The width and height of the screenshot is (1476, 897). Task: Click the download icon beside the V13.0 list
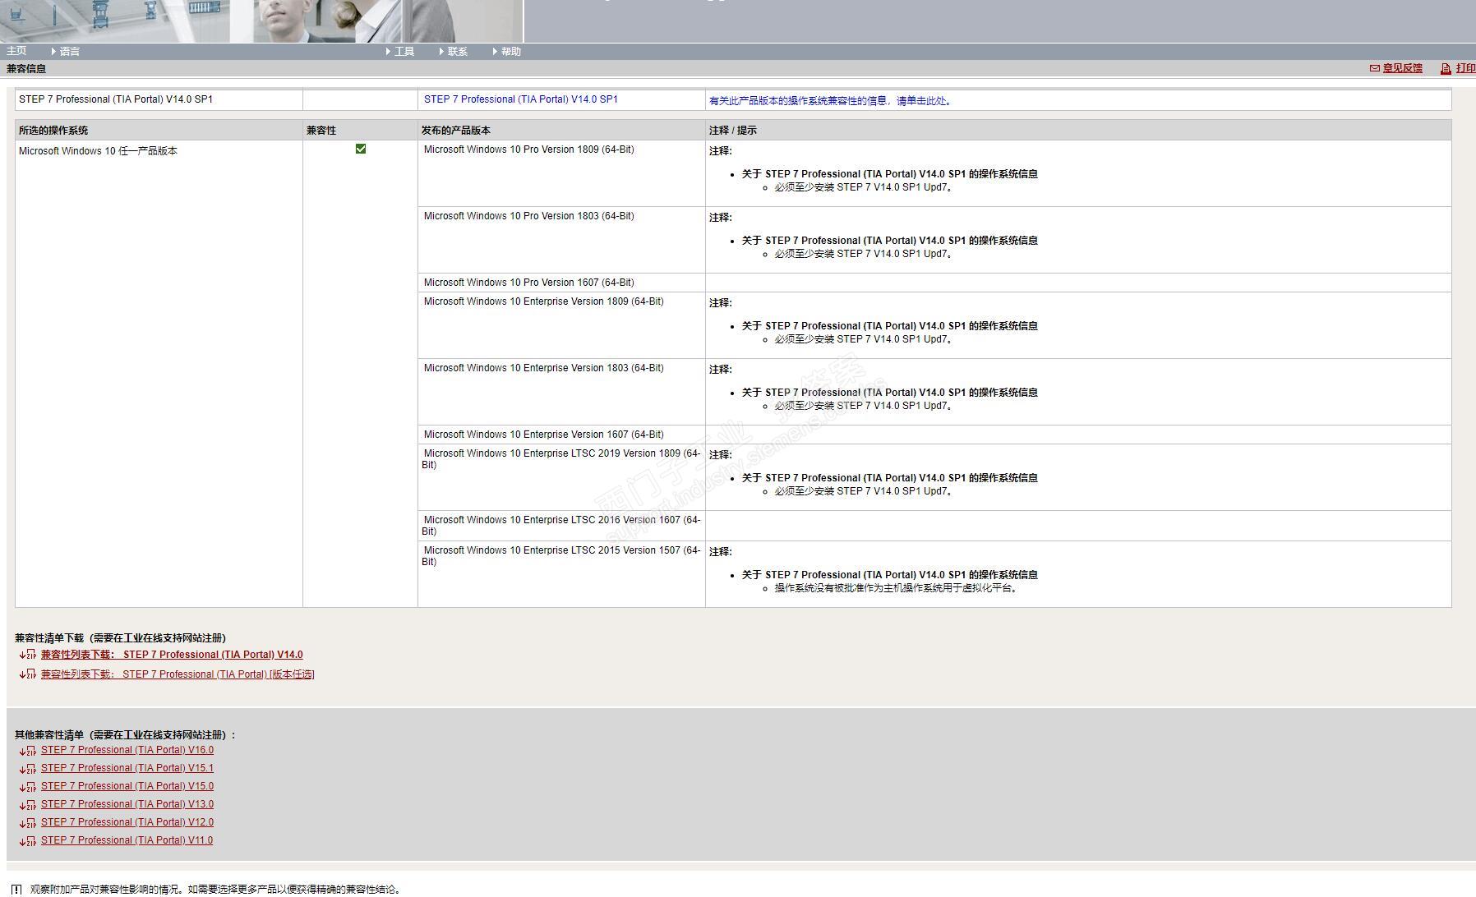[27, 805]
